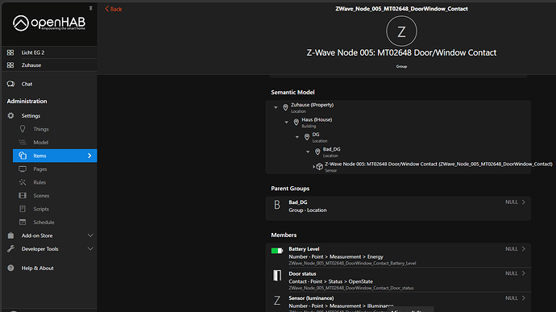556x312 pixels.
Task: Click the Z-Wave sensor cube icon
Action: (319, 166)
